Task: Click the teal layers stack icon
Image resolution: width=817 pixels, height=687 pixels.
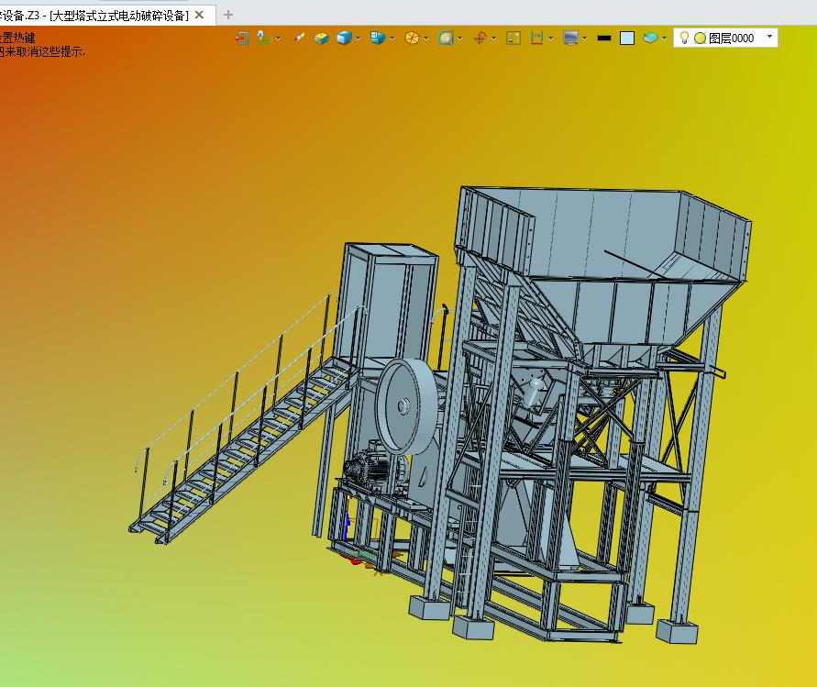Action: coord(650,38)
